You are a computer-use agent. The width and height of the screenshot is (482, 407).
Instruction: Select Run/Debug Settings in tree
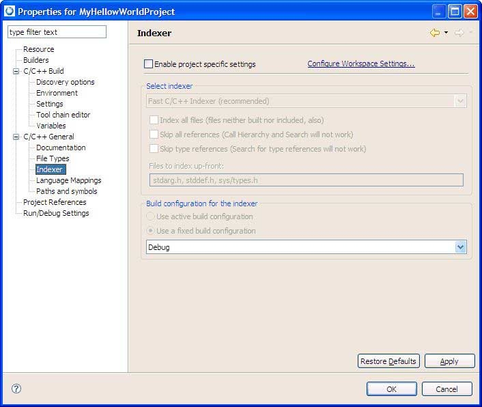pos(56,213)
